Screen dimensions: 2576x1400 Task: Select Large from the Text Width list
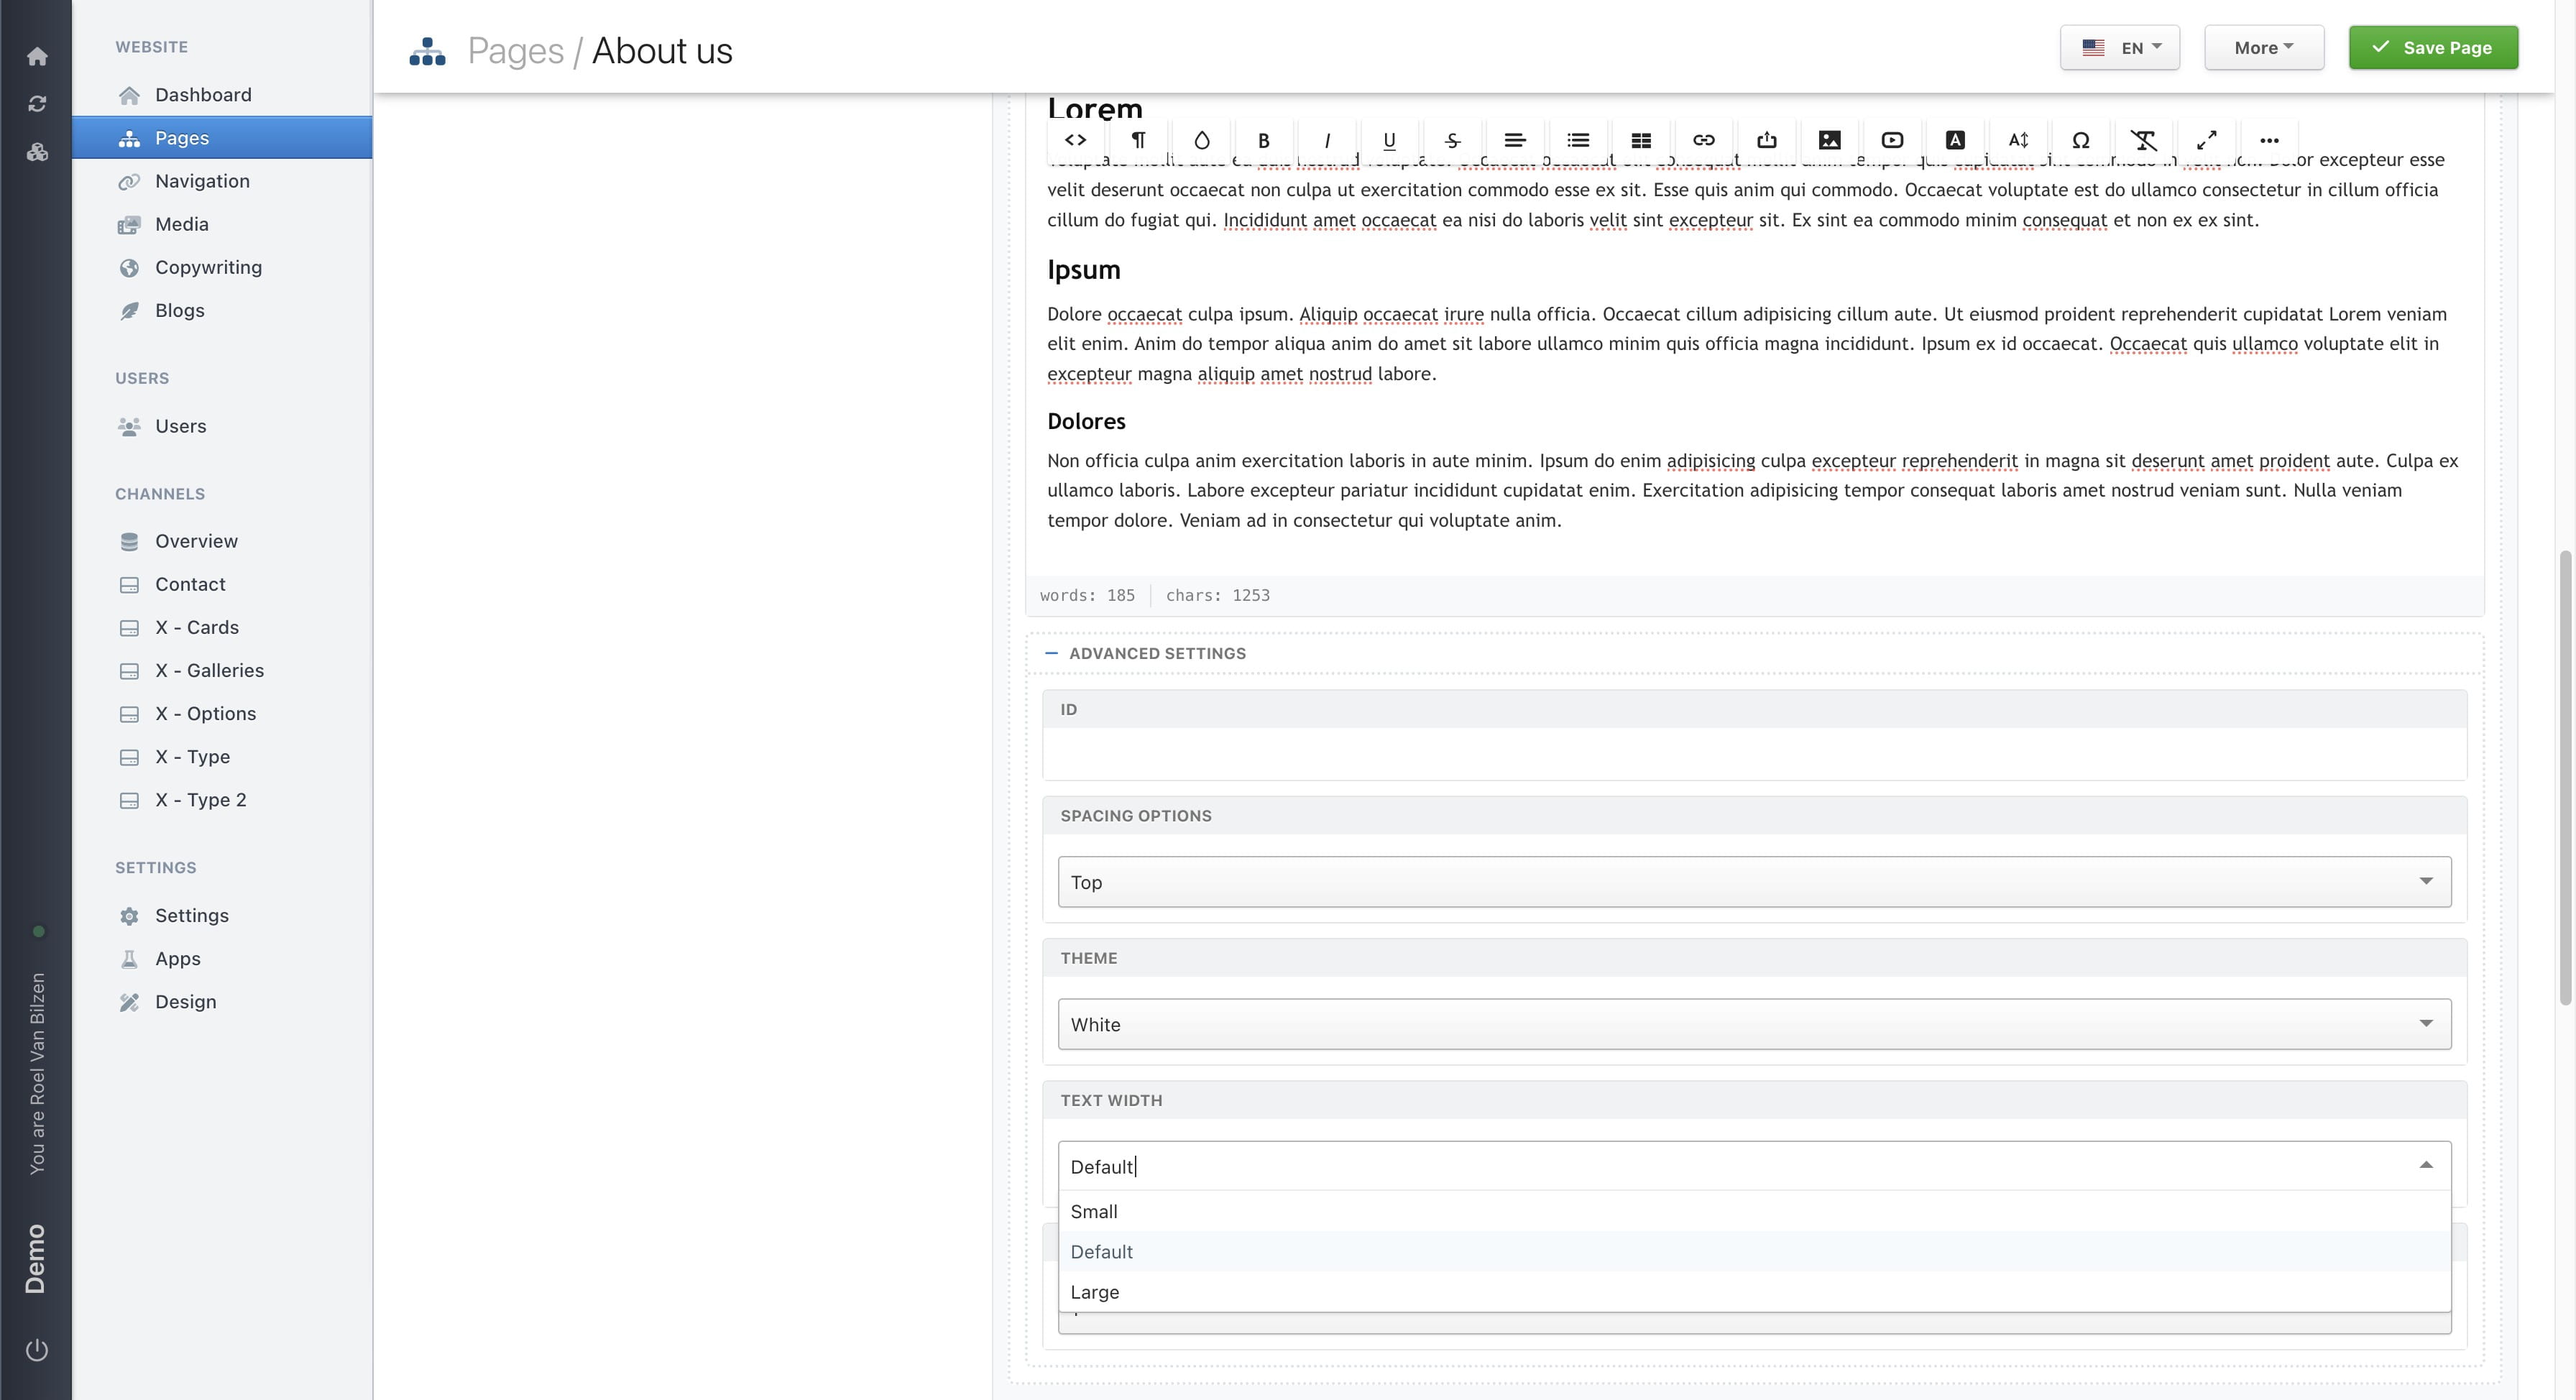pos(1095,1291)
